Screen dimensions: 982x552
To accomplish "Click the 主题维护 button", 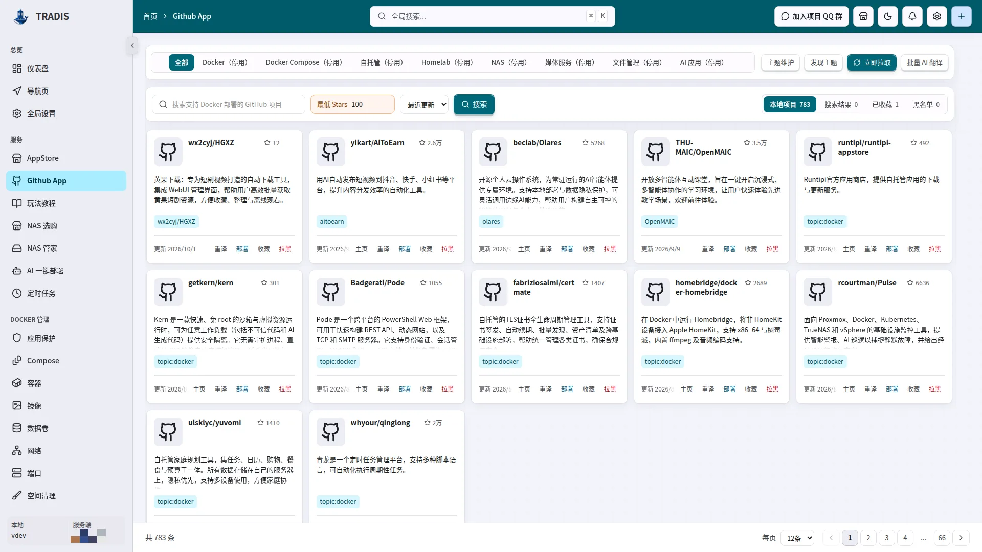I will pos(780,62).
